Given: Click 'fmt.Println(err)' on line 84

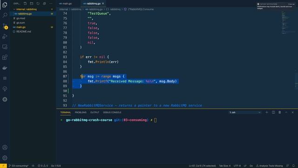Looking at the screenshot, I should click(103, 62).
